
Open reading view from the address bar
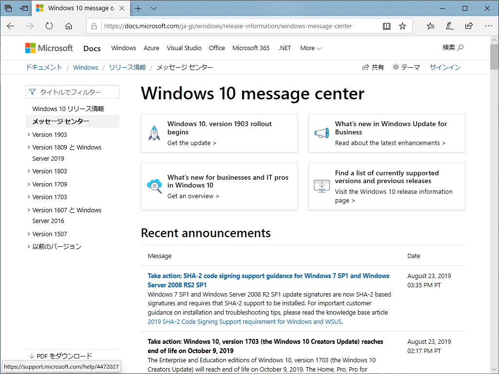pyautogui.click(x=386, y=26)
